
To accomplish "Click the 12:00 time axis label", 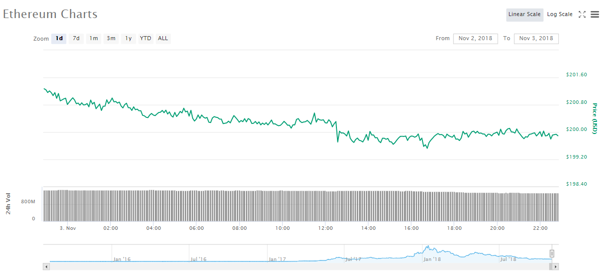I will (x=325, y=228).
